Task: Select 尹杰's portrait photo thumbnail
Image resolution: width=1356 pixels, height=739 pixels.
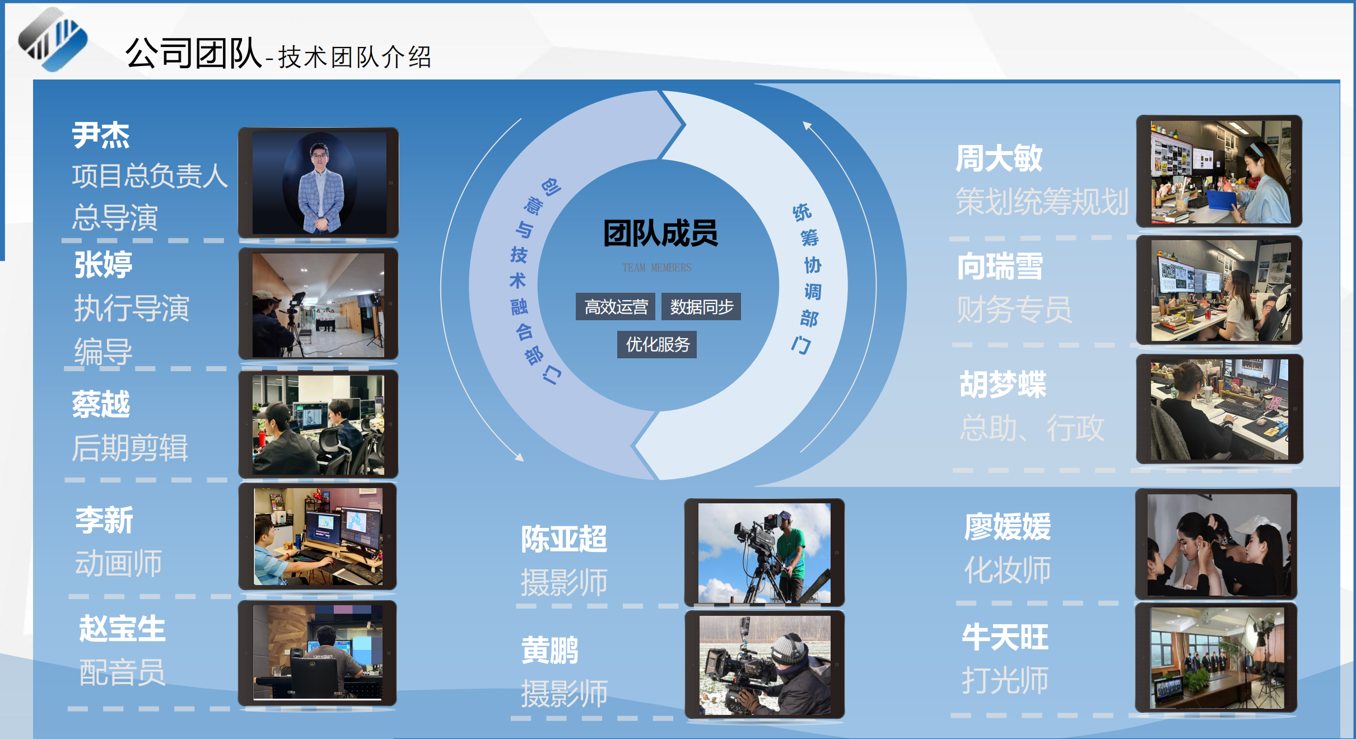Action: [319, 183]
